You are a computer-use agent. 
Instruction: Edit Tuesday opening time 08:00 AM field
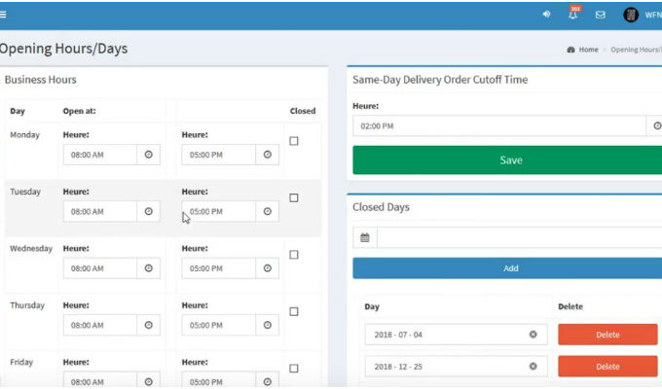pos(100,211)
